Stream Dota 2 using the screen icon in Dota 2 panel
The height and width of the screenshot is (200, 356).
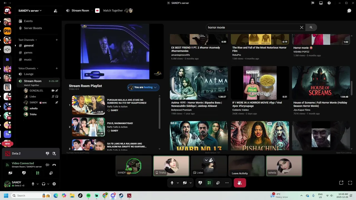click(x=47, y=154)
